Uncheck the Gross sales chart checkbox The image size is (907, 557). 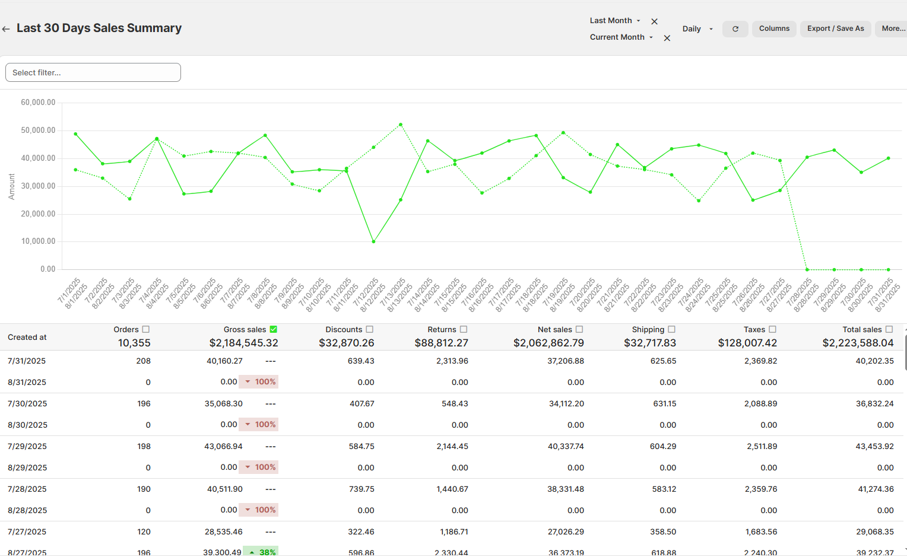274,329
